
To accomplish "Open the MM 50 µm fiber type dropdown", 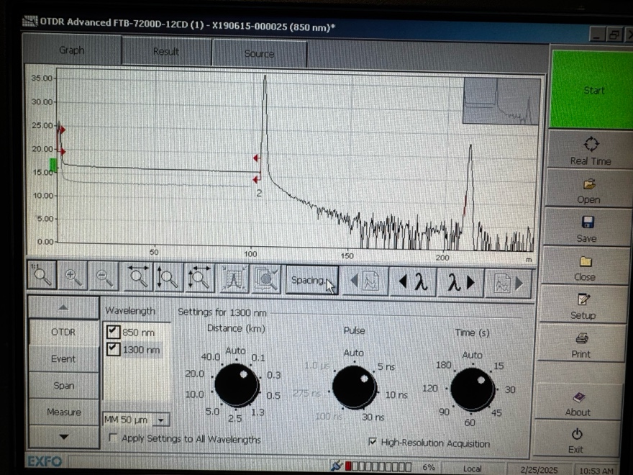I will coord(161,420).
